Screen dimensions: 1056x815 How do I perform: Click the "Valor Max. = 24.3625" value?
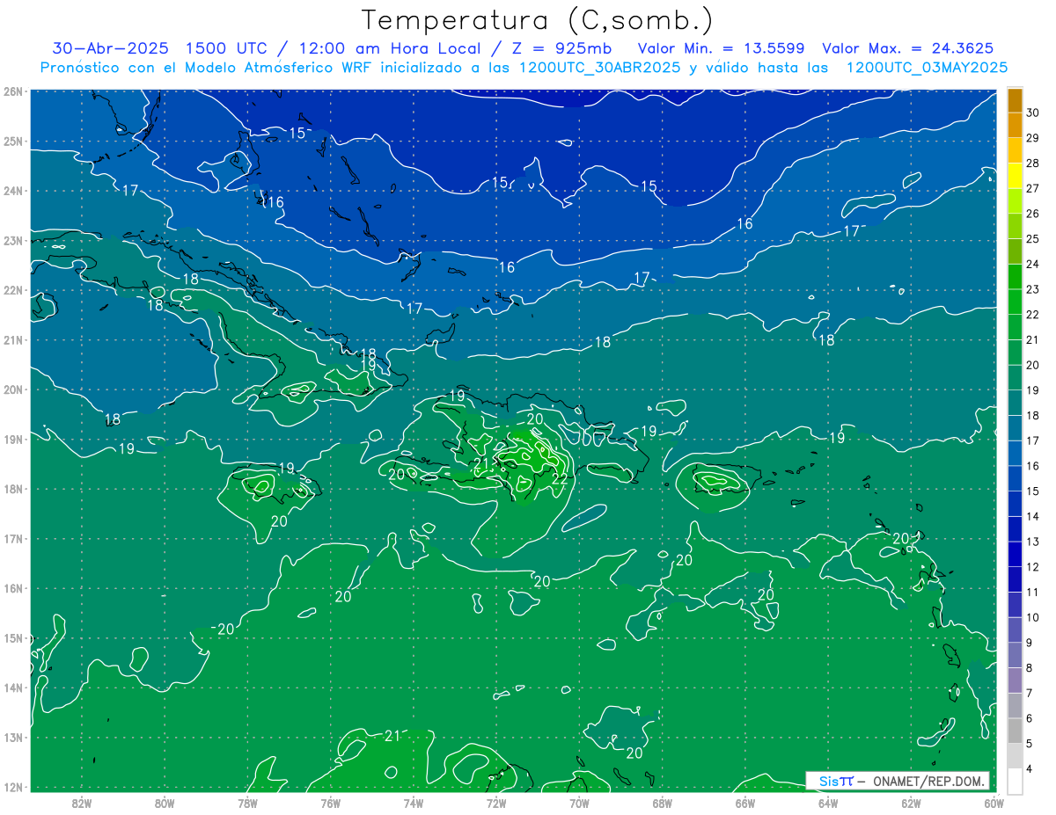(x=910, y=47)
